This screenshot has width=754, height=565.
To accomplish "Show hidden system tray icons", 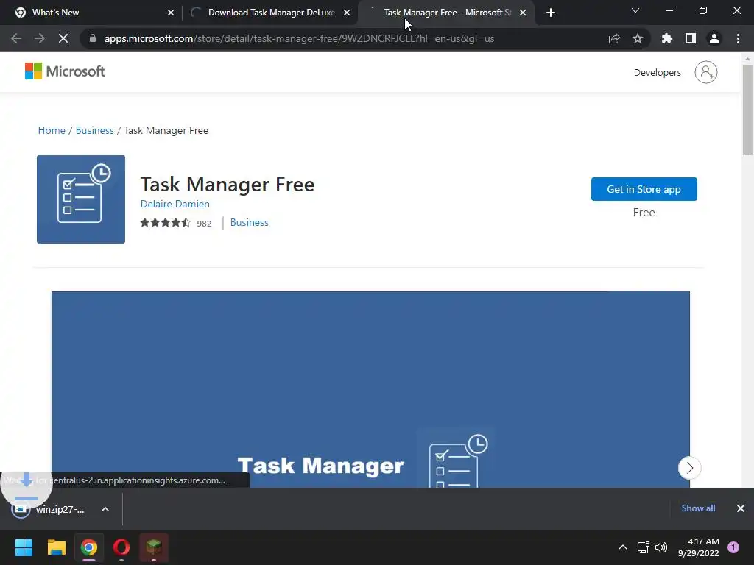I will [623, 547].
